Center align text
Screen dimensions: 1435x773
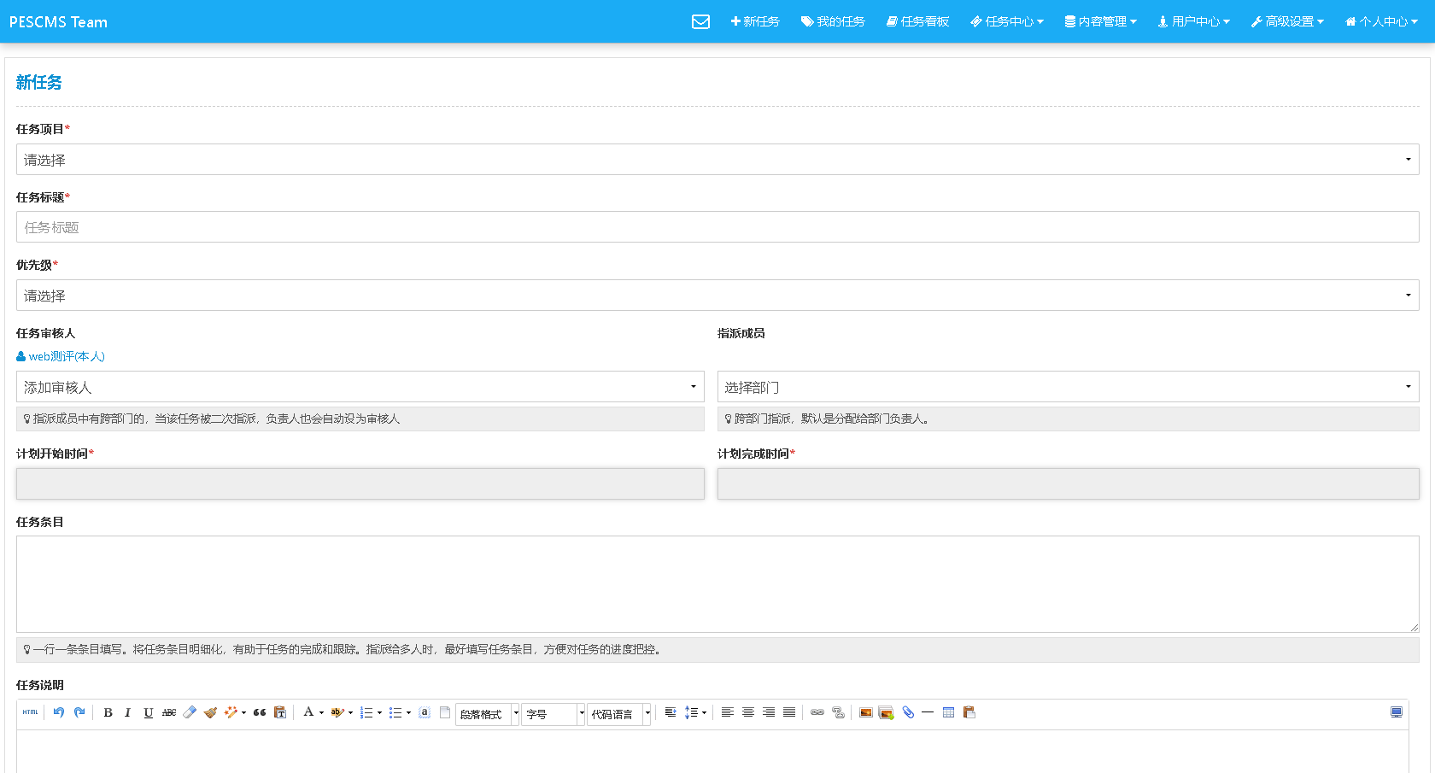(x=748, y=712)
